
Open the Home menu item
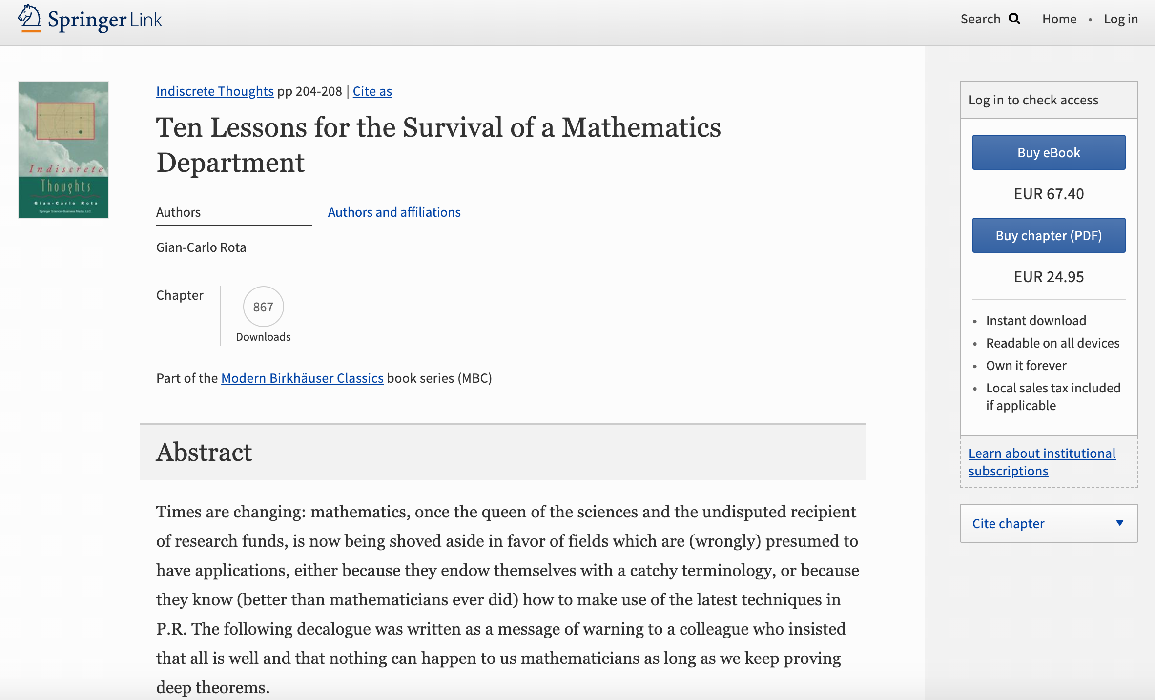(1059, 19)
